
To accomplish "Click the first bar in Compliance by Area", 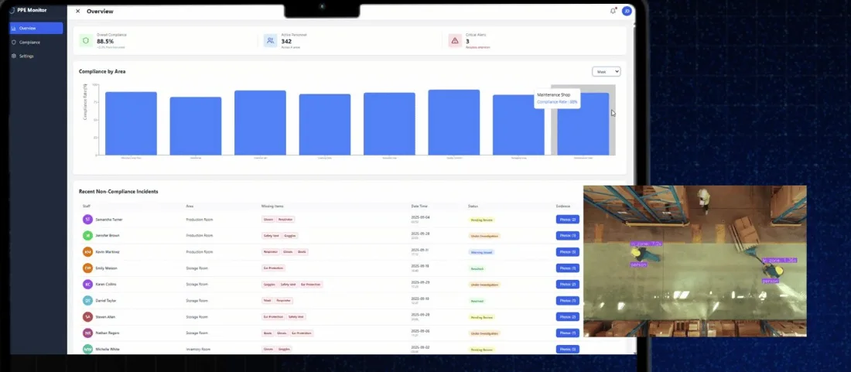I will pyautogui.click(x=131, y=123).
